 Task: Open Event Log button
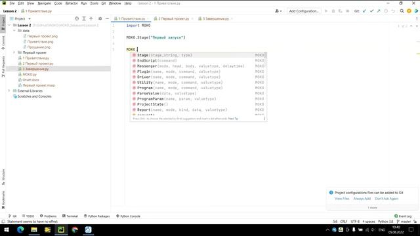click(x=403, y=216)
